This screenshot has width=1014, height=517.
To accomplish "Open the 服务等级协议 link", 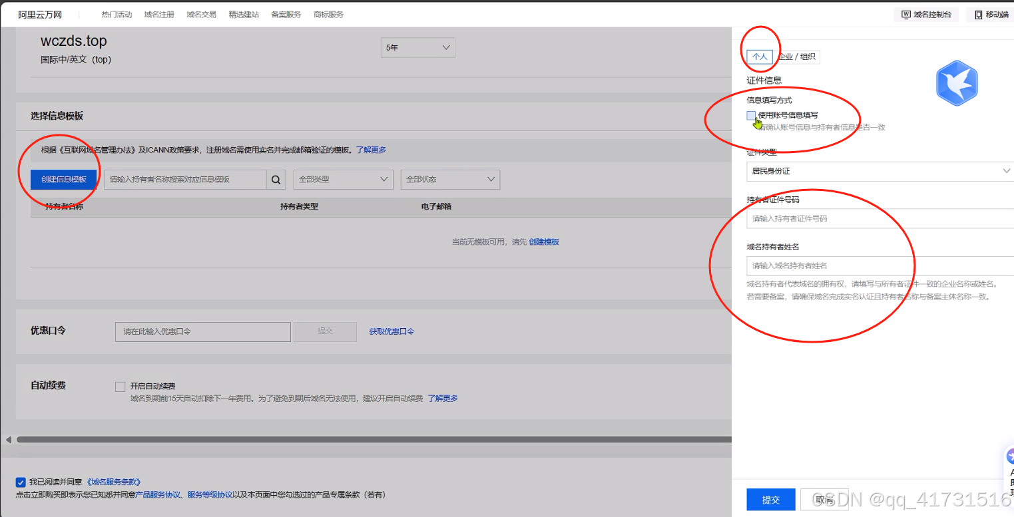I will pyautogui.click(x=210, y=495).
